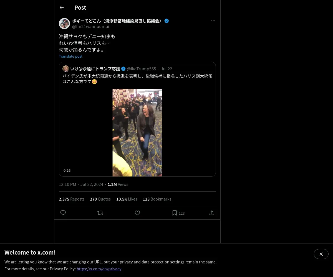Click the Translate post link
333x277 pixels.
tap(70, 56)
